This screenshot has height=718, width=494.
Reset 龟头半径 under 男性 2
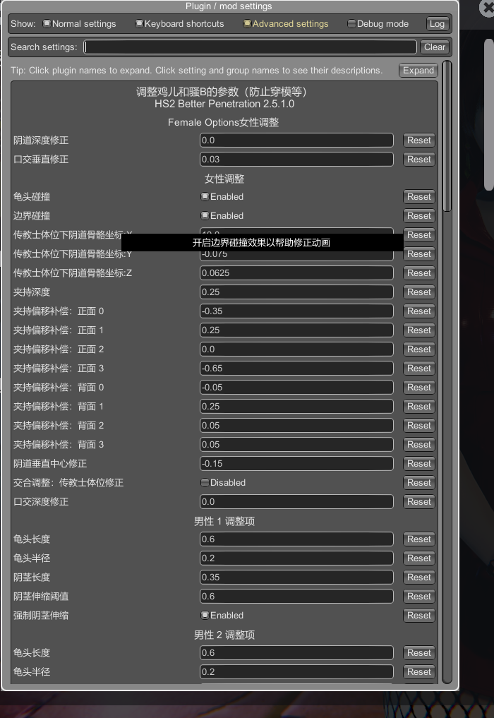coord(419,671)
